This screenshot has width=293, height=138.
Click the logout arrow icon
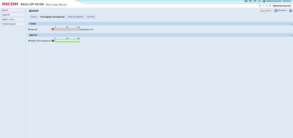(x=264, y=1)
